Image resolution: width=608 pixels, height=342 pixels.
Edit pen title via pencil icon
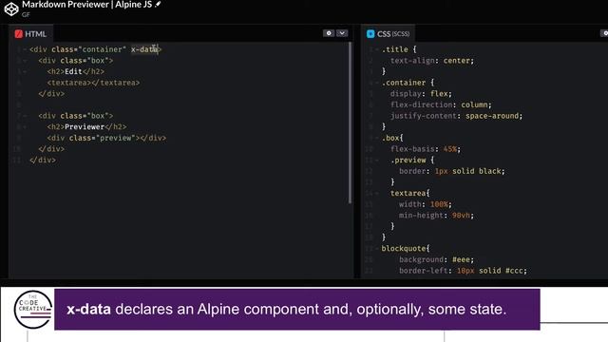click(x=158, y=5)
